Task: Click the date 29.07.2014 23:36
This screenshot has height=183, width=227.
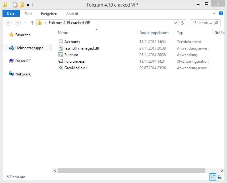Action: point(153,68)
